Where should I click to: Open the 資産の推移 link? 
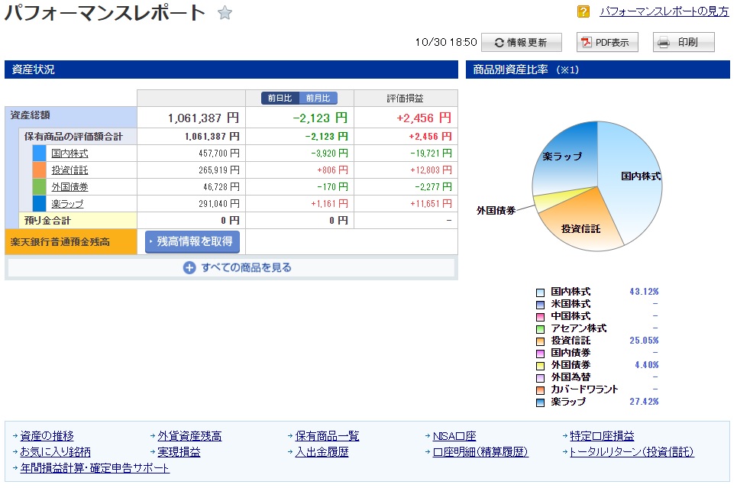47,436
